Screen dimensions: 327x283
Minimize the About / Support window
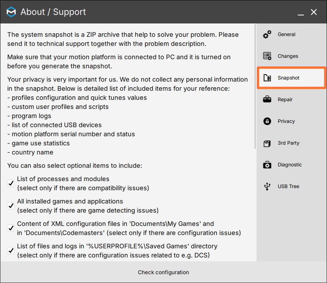pyautogui.click(x=301, y=12)
